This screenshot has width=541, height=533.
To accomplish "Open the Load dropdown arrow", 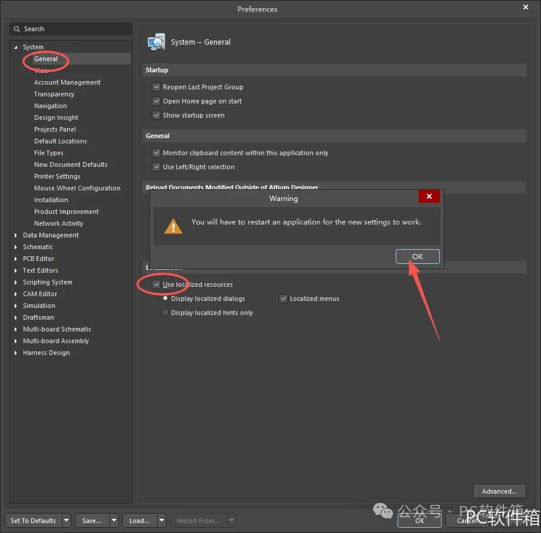I will (162, 521).
